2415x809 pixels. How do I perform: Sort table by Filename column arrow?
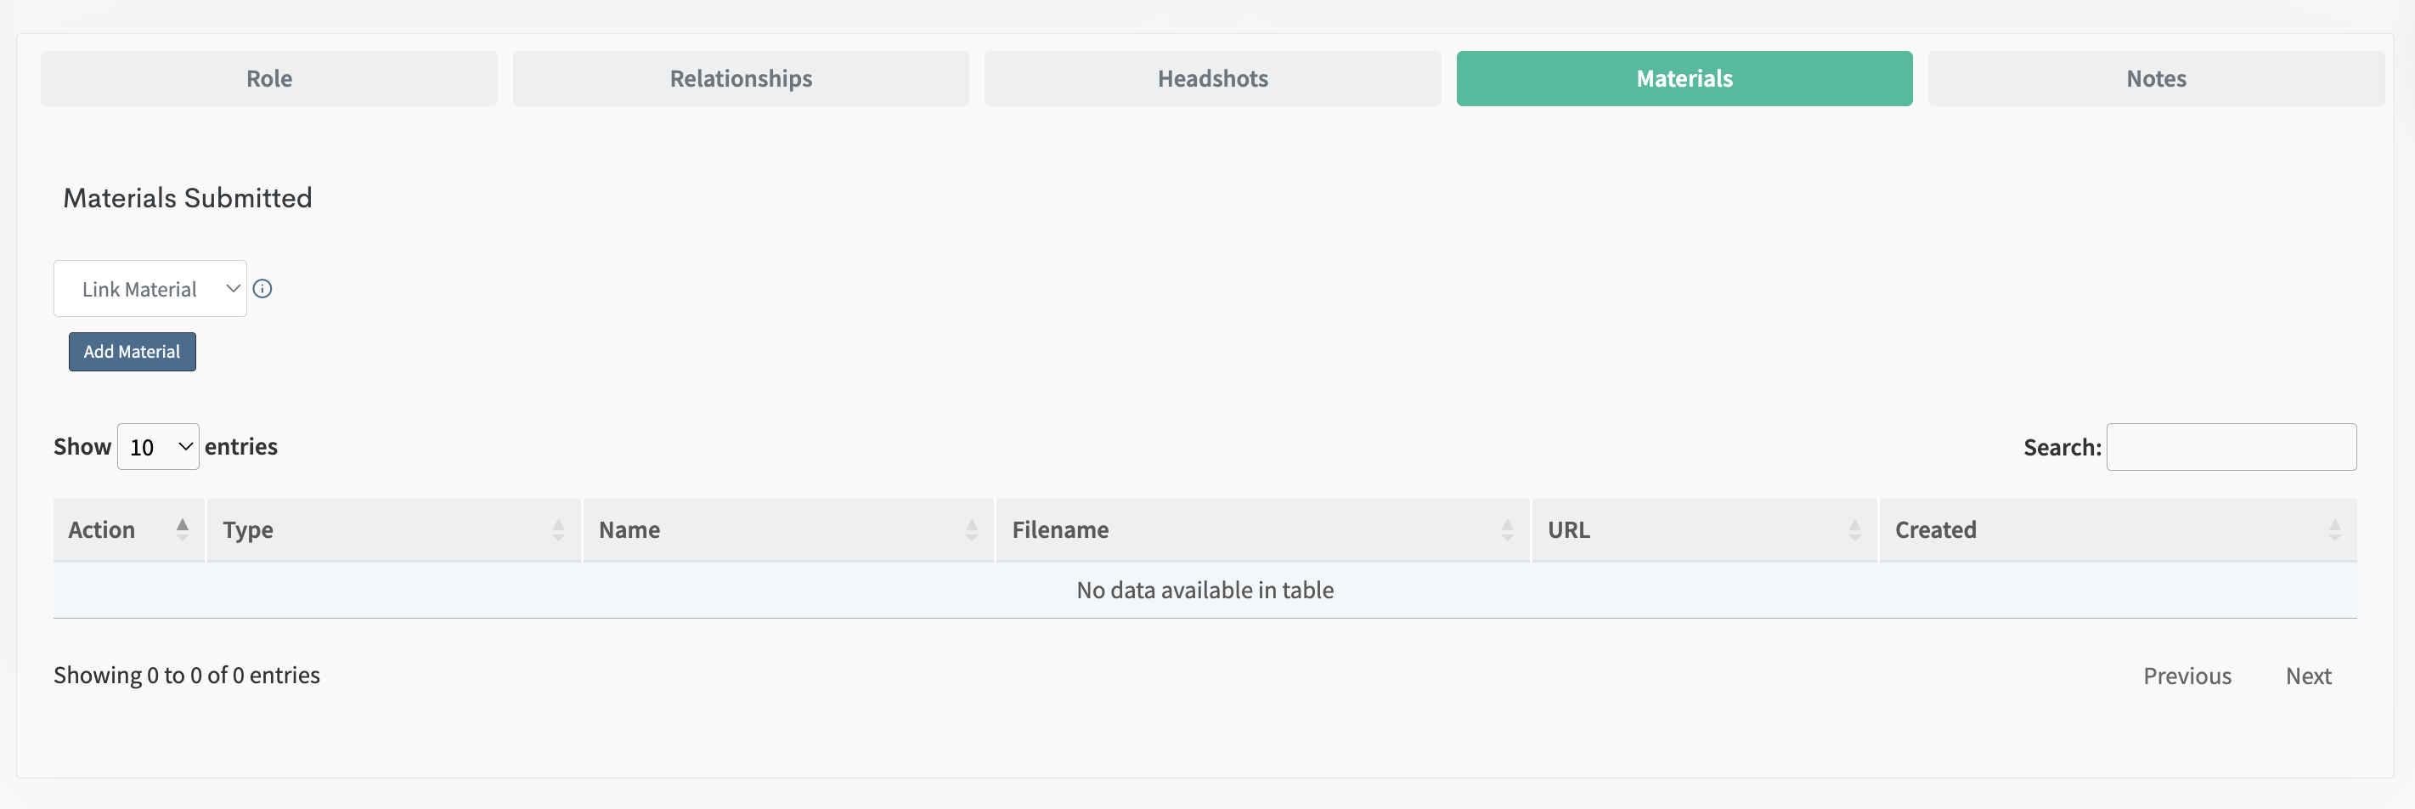pyautogui.click(x=1507, y=529)
